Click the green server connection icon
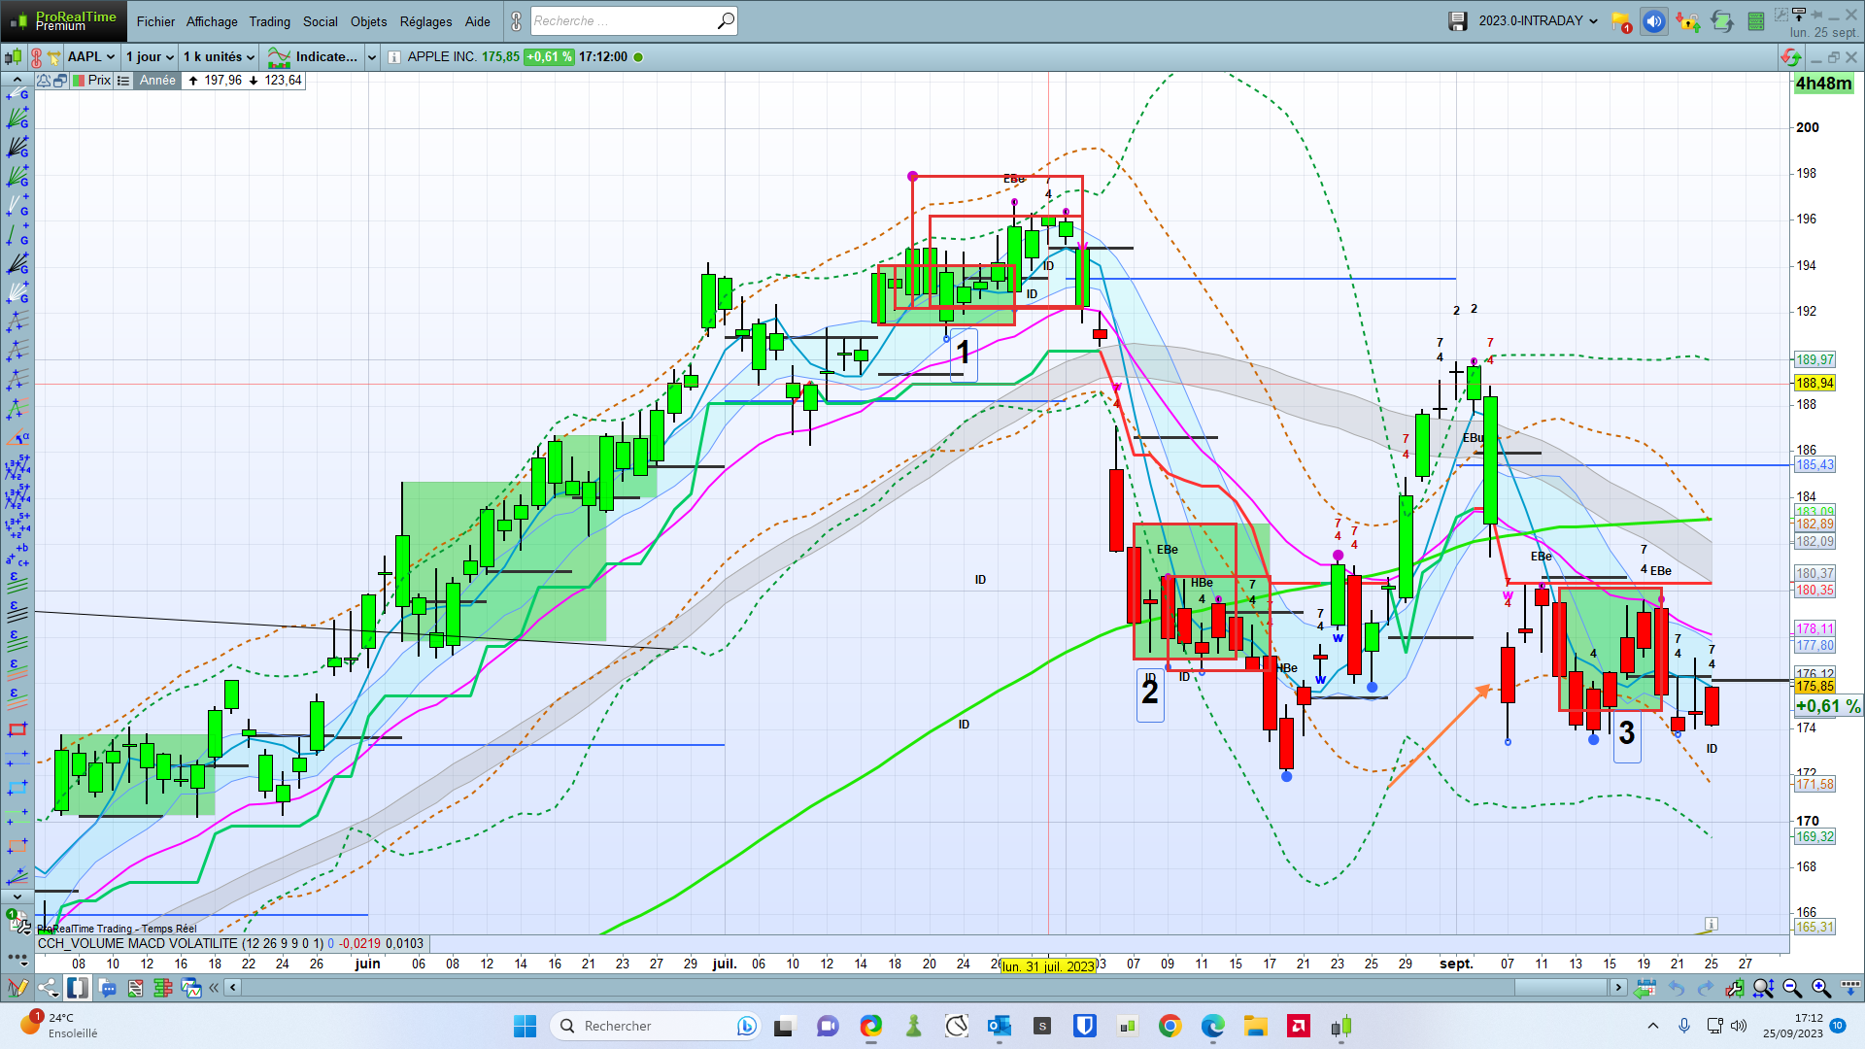The width and height of the screenshot is (1865, 1049). click(x=1755, y=20)
